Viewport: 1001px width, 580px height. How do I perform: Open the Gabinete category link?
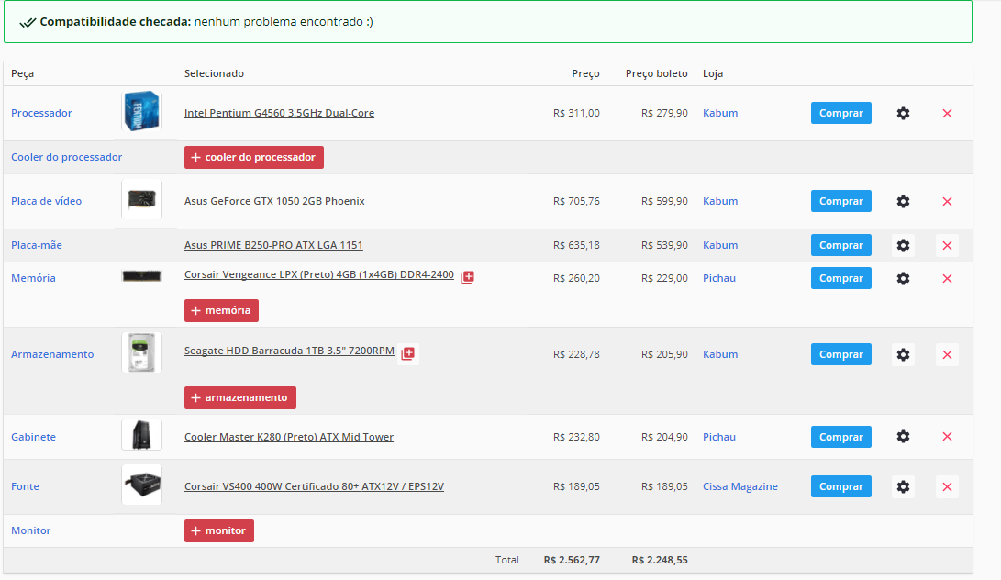[33, 437]
